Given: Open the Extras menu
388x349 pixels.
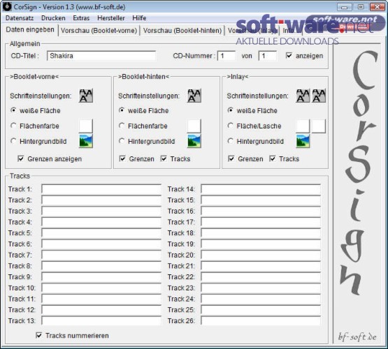Looking at the screenshot, I should (81, 18).
